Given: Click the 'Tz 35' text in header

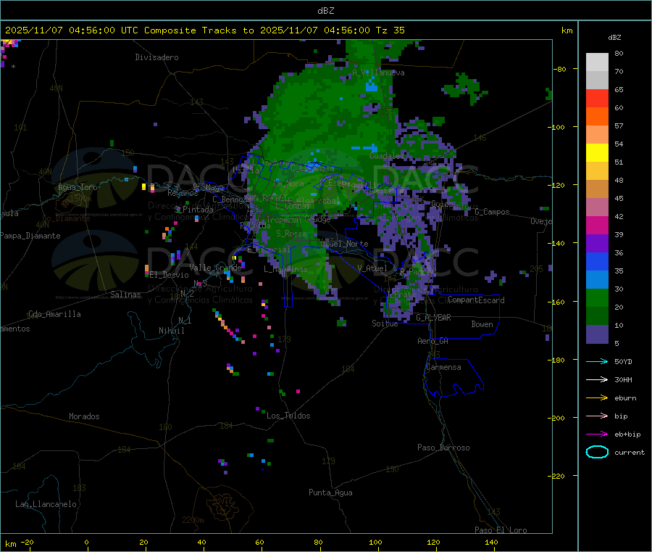Looking at the screenshot, I should coord(390,30).
